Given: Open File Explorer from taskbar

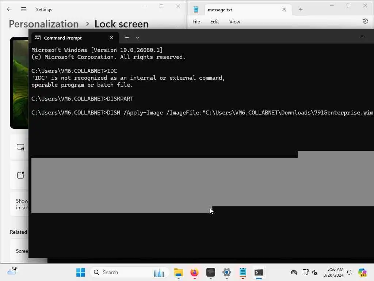Looking at the screenshot, I should coord(178,272).
